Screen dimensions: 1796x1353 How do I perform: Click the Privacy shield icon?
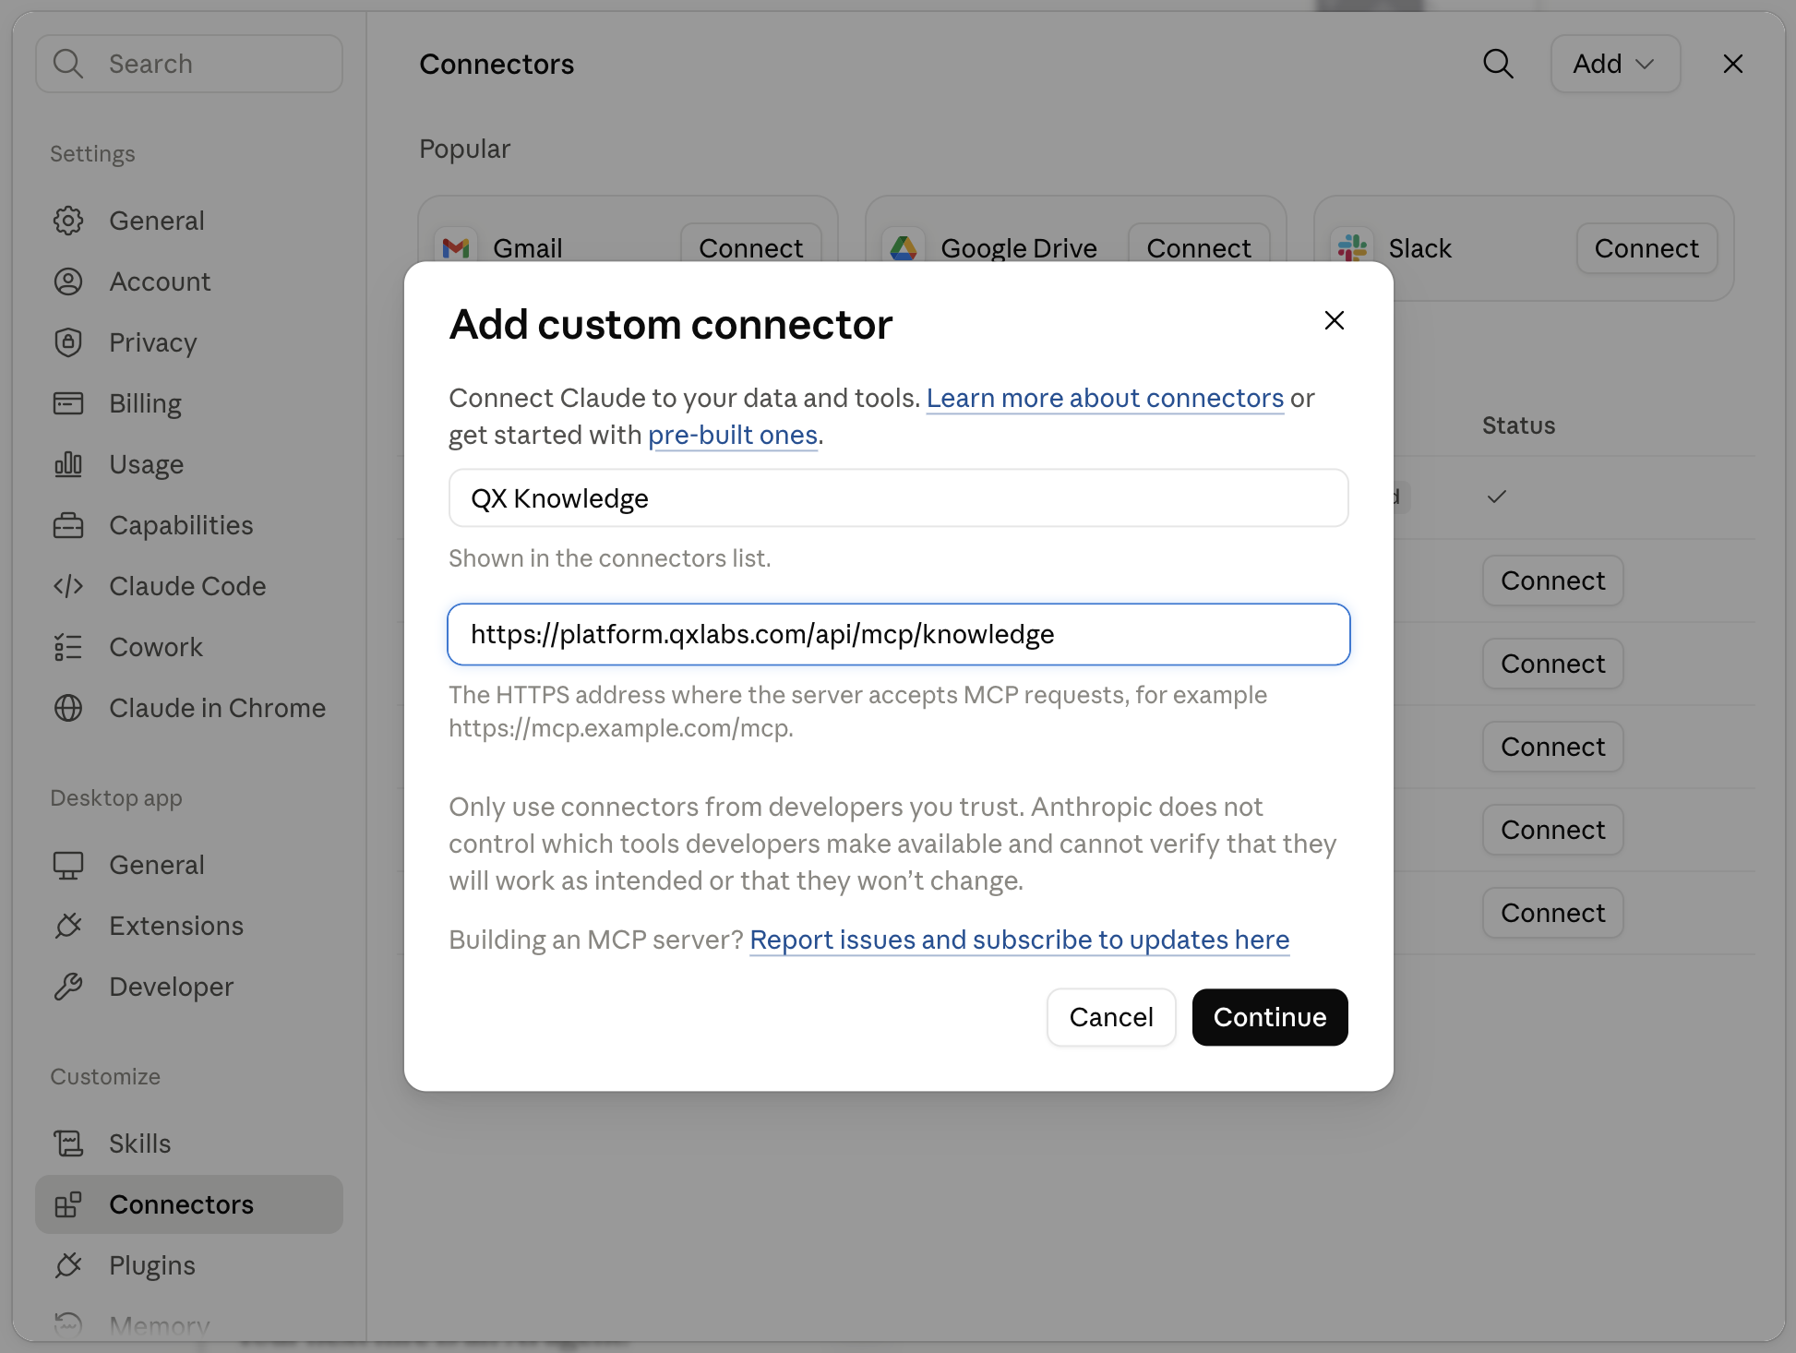tap(68, 342)
